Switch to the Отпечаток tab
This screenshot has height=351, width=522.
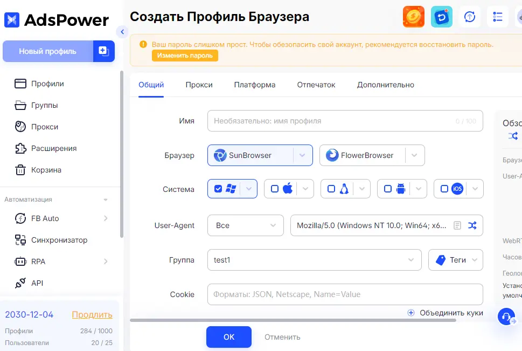pos(316,85)
